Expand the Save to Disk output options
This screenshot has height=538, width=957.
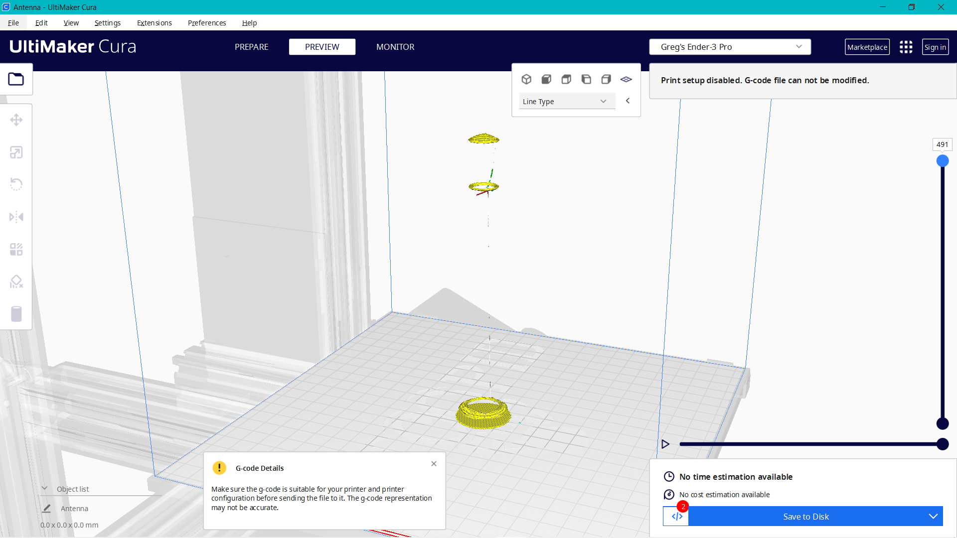(933, 517)
